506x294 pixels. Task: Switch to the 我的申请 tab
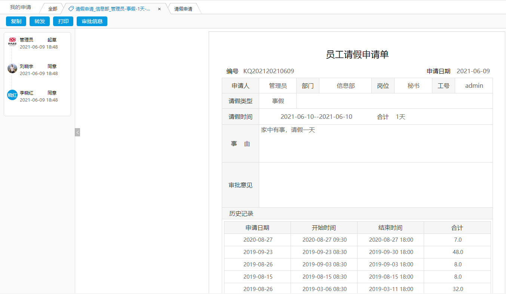[21, 7]
